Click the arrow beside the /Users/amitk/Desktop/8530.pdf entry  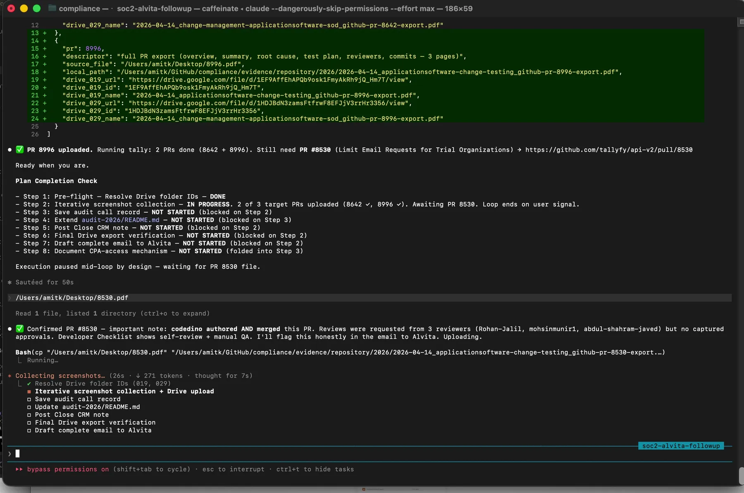click(10, 298)
